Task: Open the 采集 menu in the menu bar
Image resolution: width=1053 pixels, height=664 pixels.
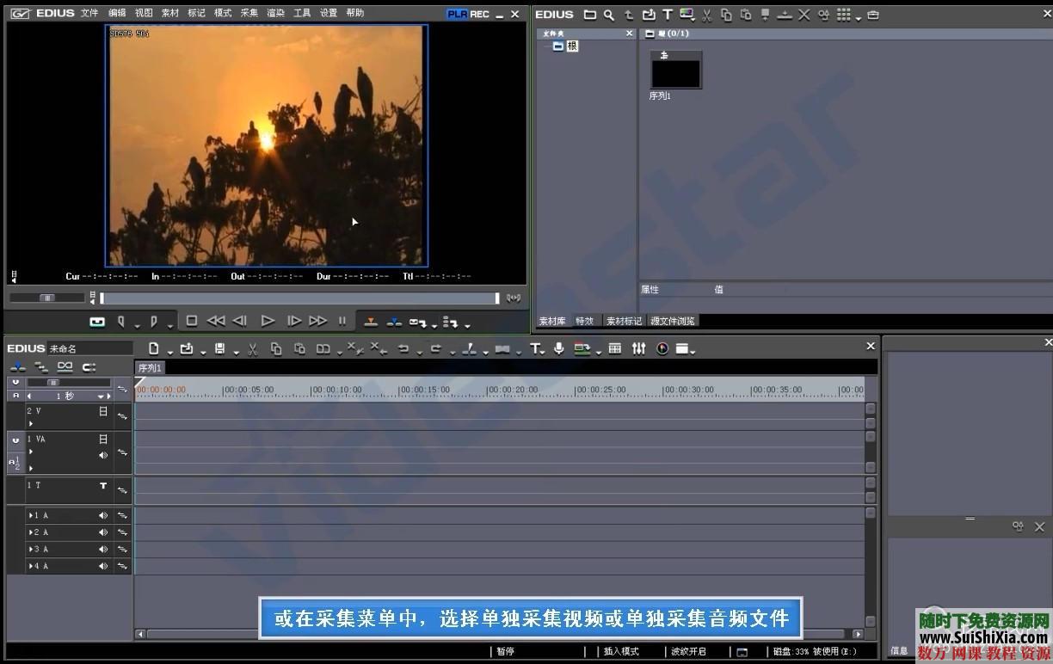Action: [248, 12]
